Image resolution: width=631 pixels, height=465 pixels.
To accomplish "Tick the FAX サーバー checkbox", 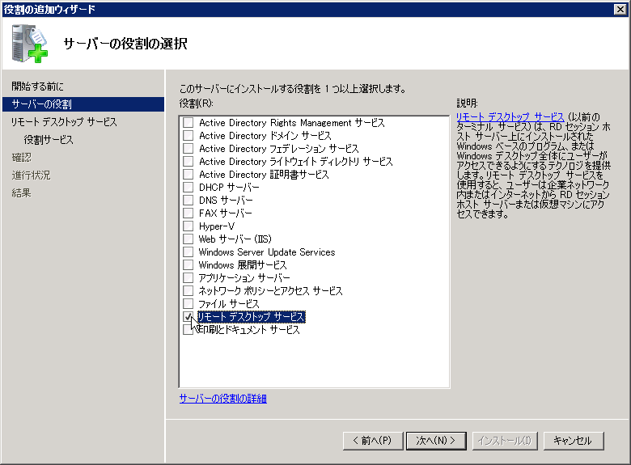I will [x=188, y=213].
